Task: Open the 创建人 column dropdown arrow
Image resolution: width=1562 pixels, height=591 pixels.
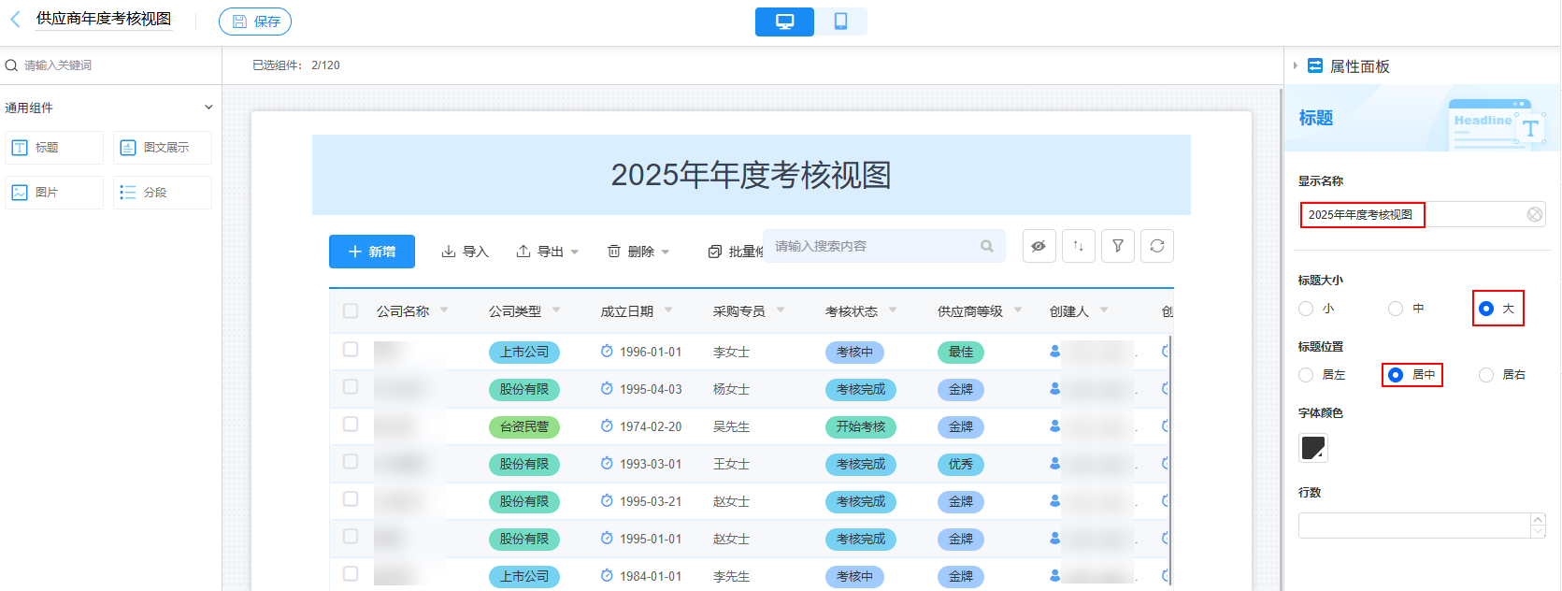Action: 1104,310
